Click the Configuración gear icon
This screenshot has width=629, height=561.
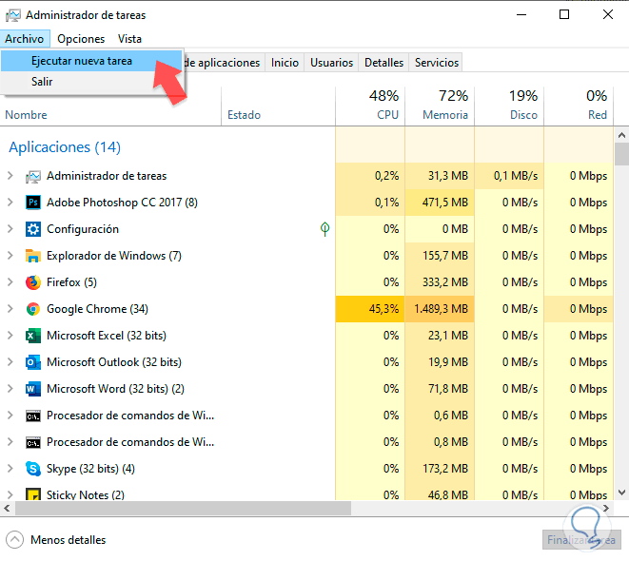[33, 229]
